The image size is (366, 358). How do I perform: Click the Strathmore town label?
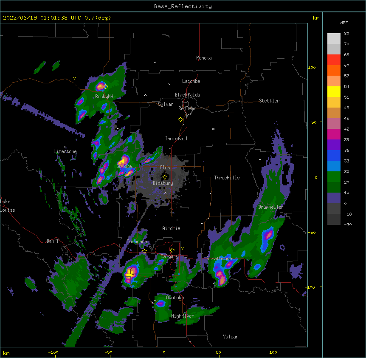tap(219, 259)
